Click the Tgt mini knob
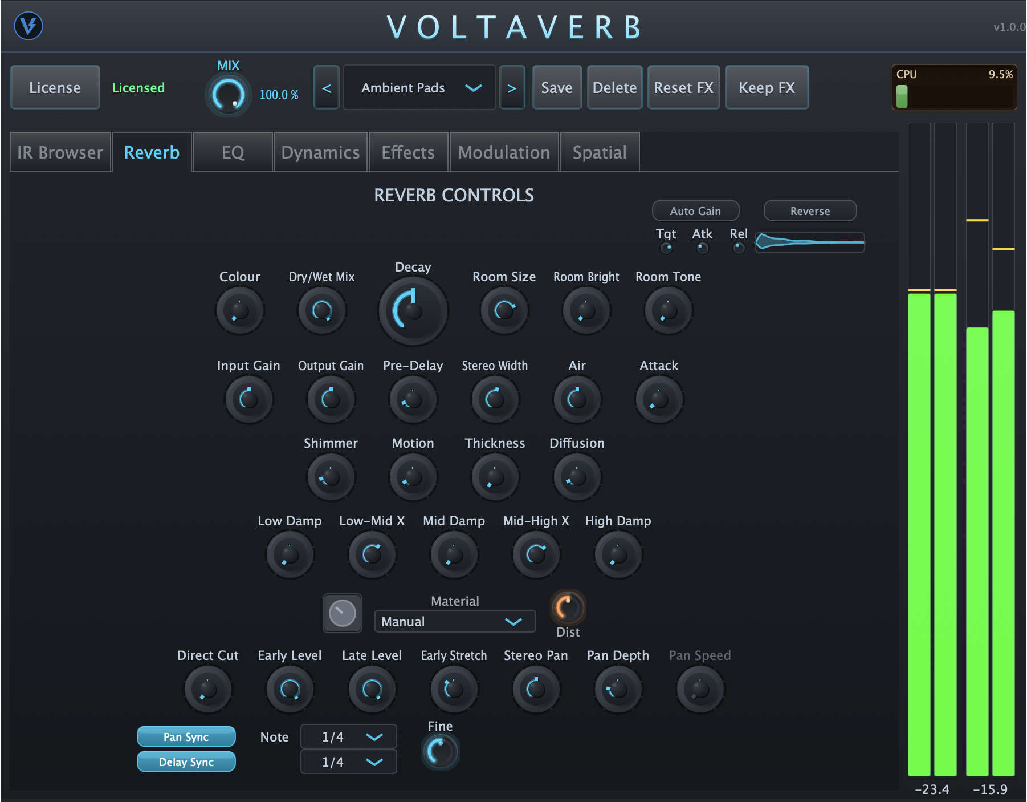1027x802 pixels. [x=666, y=248]
